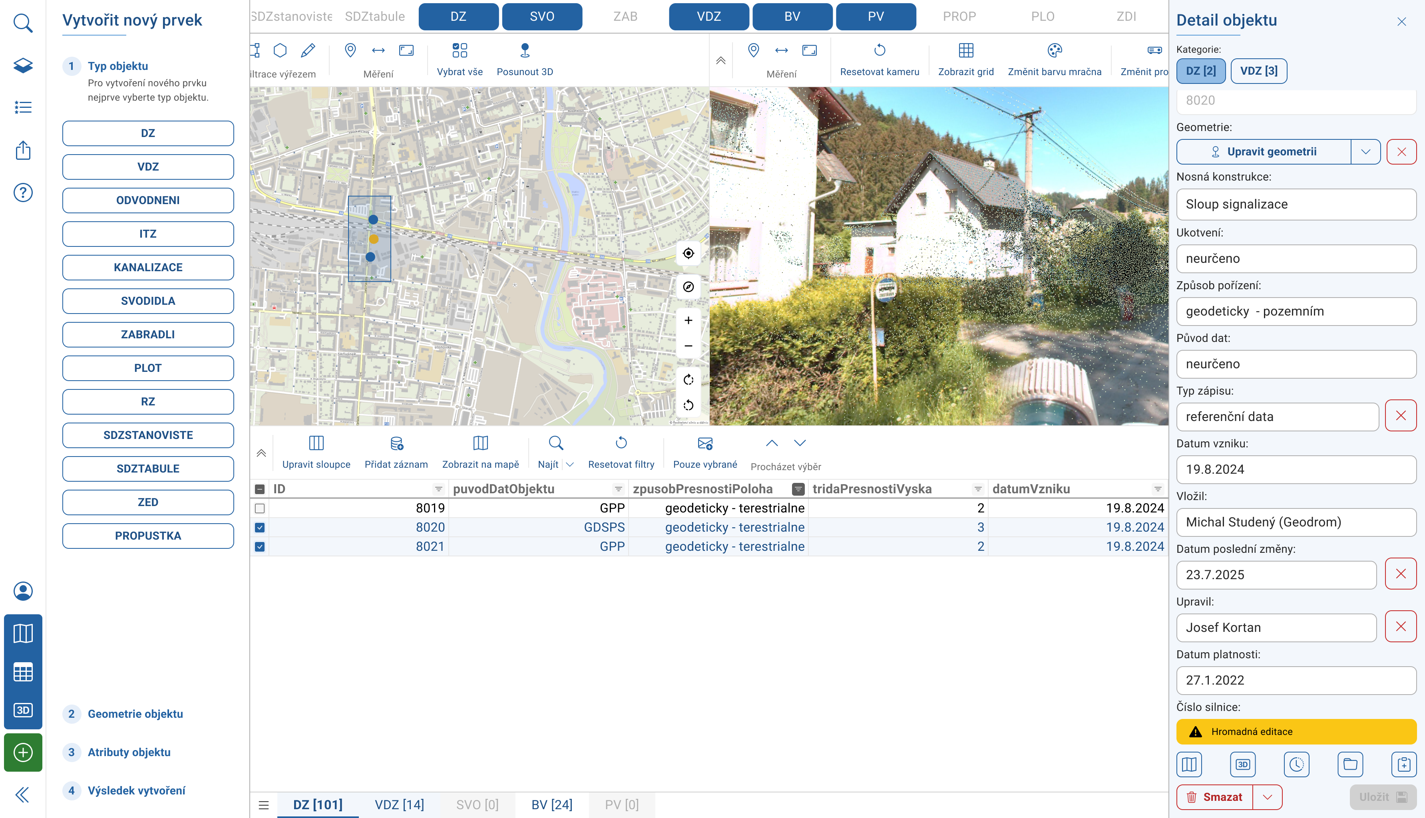Click Změnit barvu mračna palette icon
Viewport: 1425px width, 818px height.
coord(1054,51)
